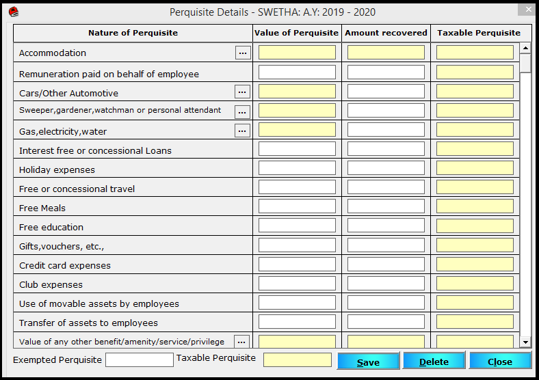539x380 pixels.
Task: Click Credit card expenses Amount recovered field
Action: [386, 264]
